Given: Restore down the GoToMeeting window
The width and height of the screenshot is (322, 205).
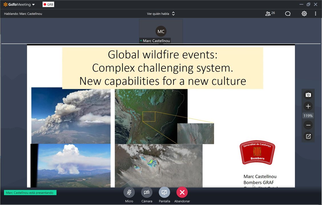Looking at the screenshot, I should [x=308, y=4].
